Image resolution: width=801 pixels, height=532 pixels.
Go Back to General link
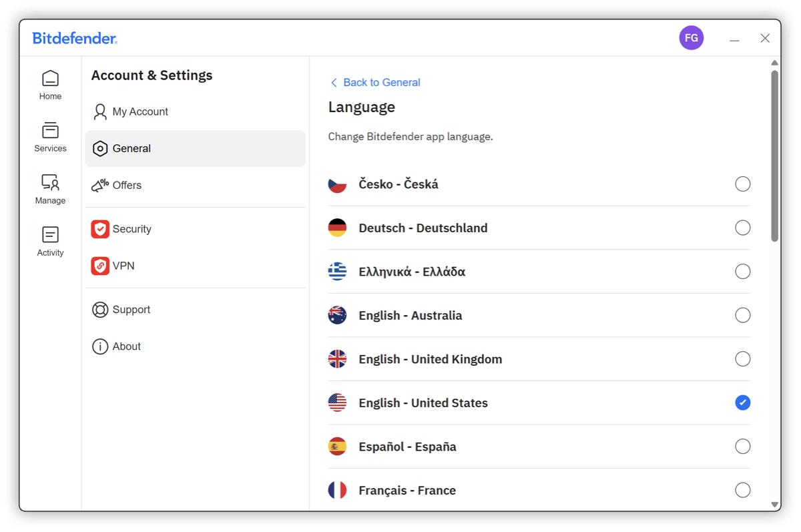pyautogui.click(x=381, y=83)
